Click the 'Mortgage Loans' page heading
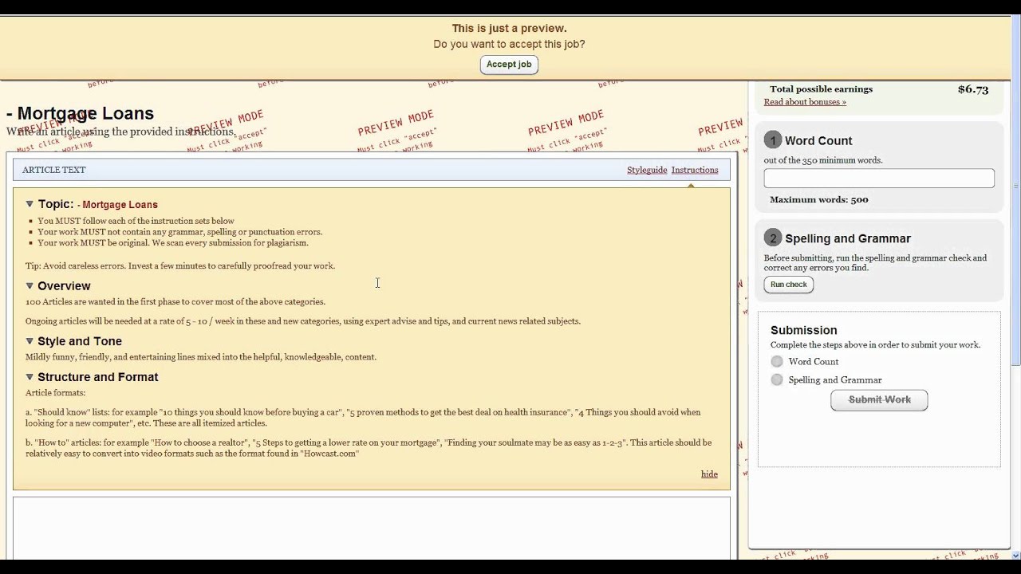The image size is (1021, 574). click(x=80, y=113)
